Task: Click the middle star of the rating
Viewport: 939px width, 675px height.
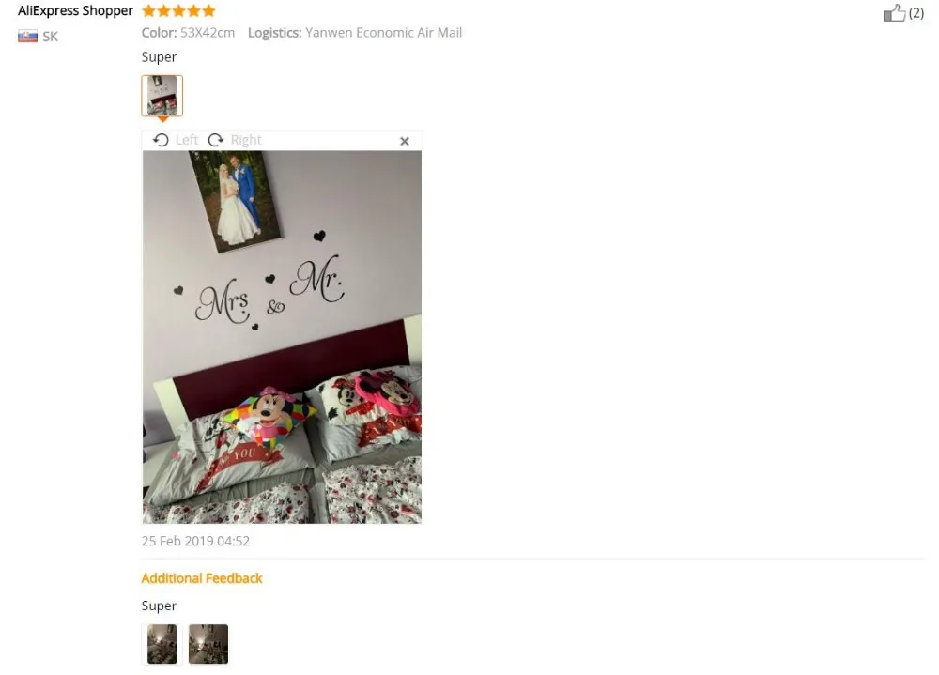Action: coord(178,10)
